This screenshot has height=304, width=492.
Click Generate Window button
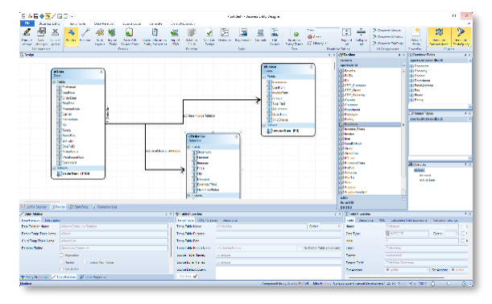[388, 37]
